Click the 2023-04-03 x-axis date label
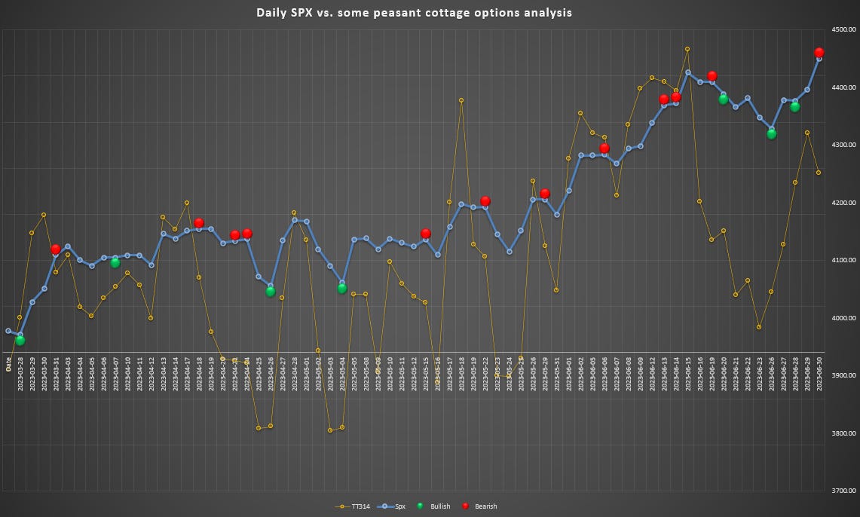860x517 pixels. click(x=68, y=374)
